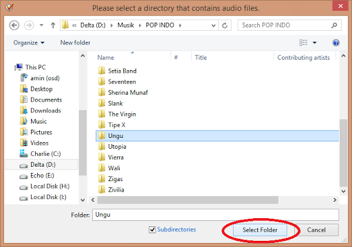Change view with the view icon
The height and width of the screenshot is (247, 352).
[303, 43]
